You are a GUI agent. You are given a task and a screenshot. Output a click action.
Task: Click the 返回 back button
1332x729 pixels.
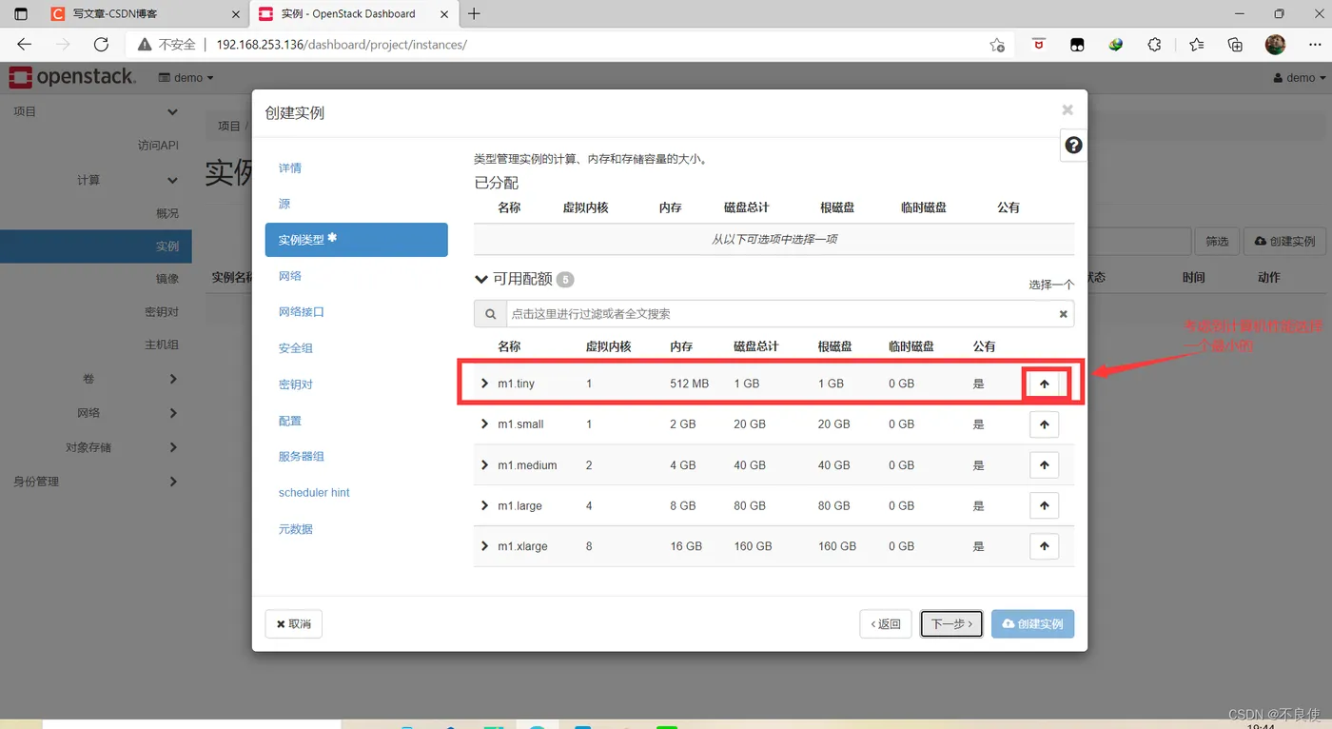click(885, 624)
